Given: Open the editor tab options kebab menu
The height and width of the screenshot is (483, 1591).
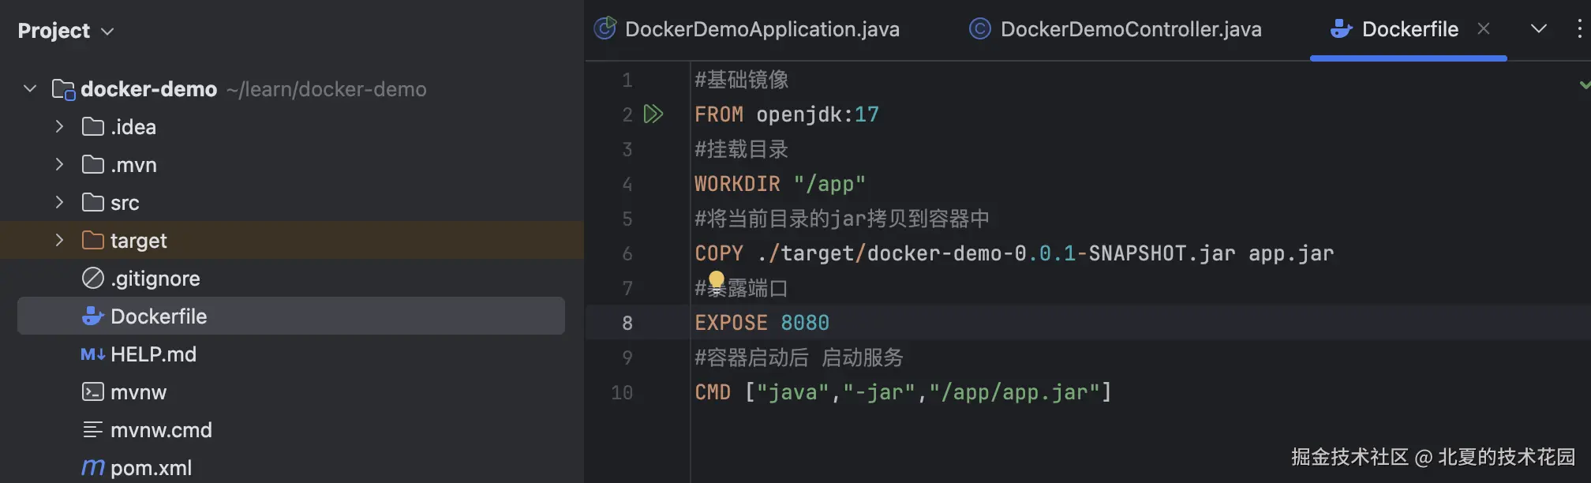Looking at the screenshot, I should [x=1578, y=29].
